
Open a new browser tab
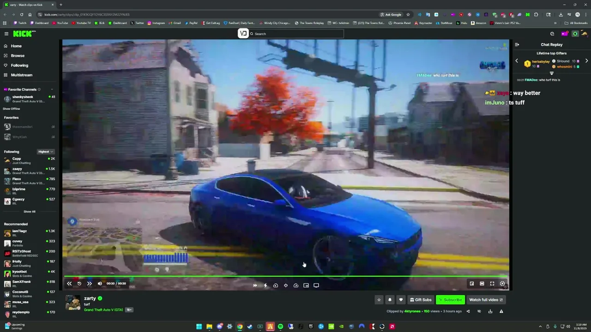60,5
